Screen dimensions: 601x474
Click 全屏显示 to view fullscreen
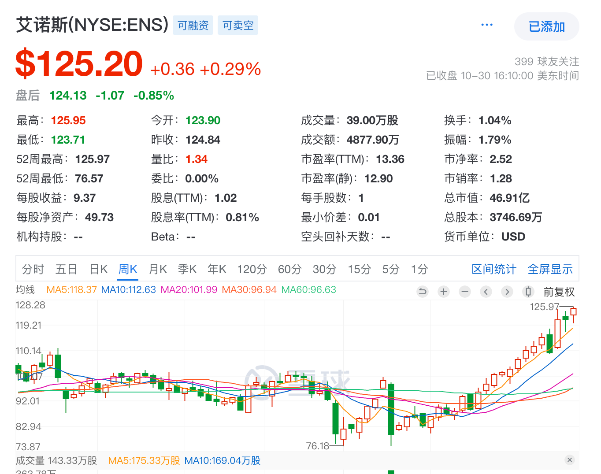coord(550,269)
